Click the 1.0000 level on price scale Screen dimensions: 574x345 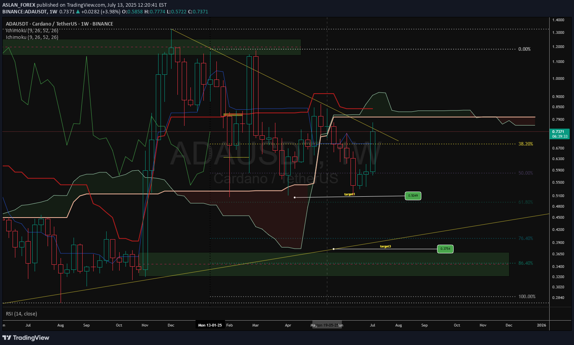(558, 79)
